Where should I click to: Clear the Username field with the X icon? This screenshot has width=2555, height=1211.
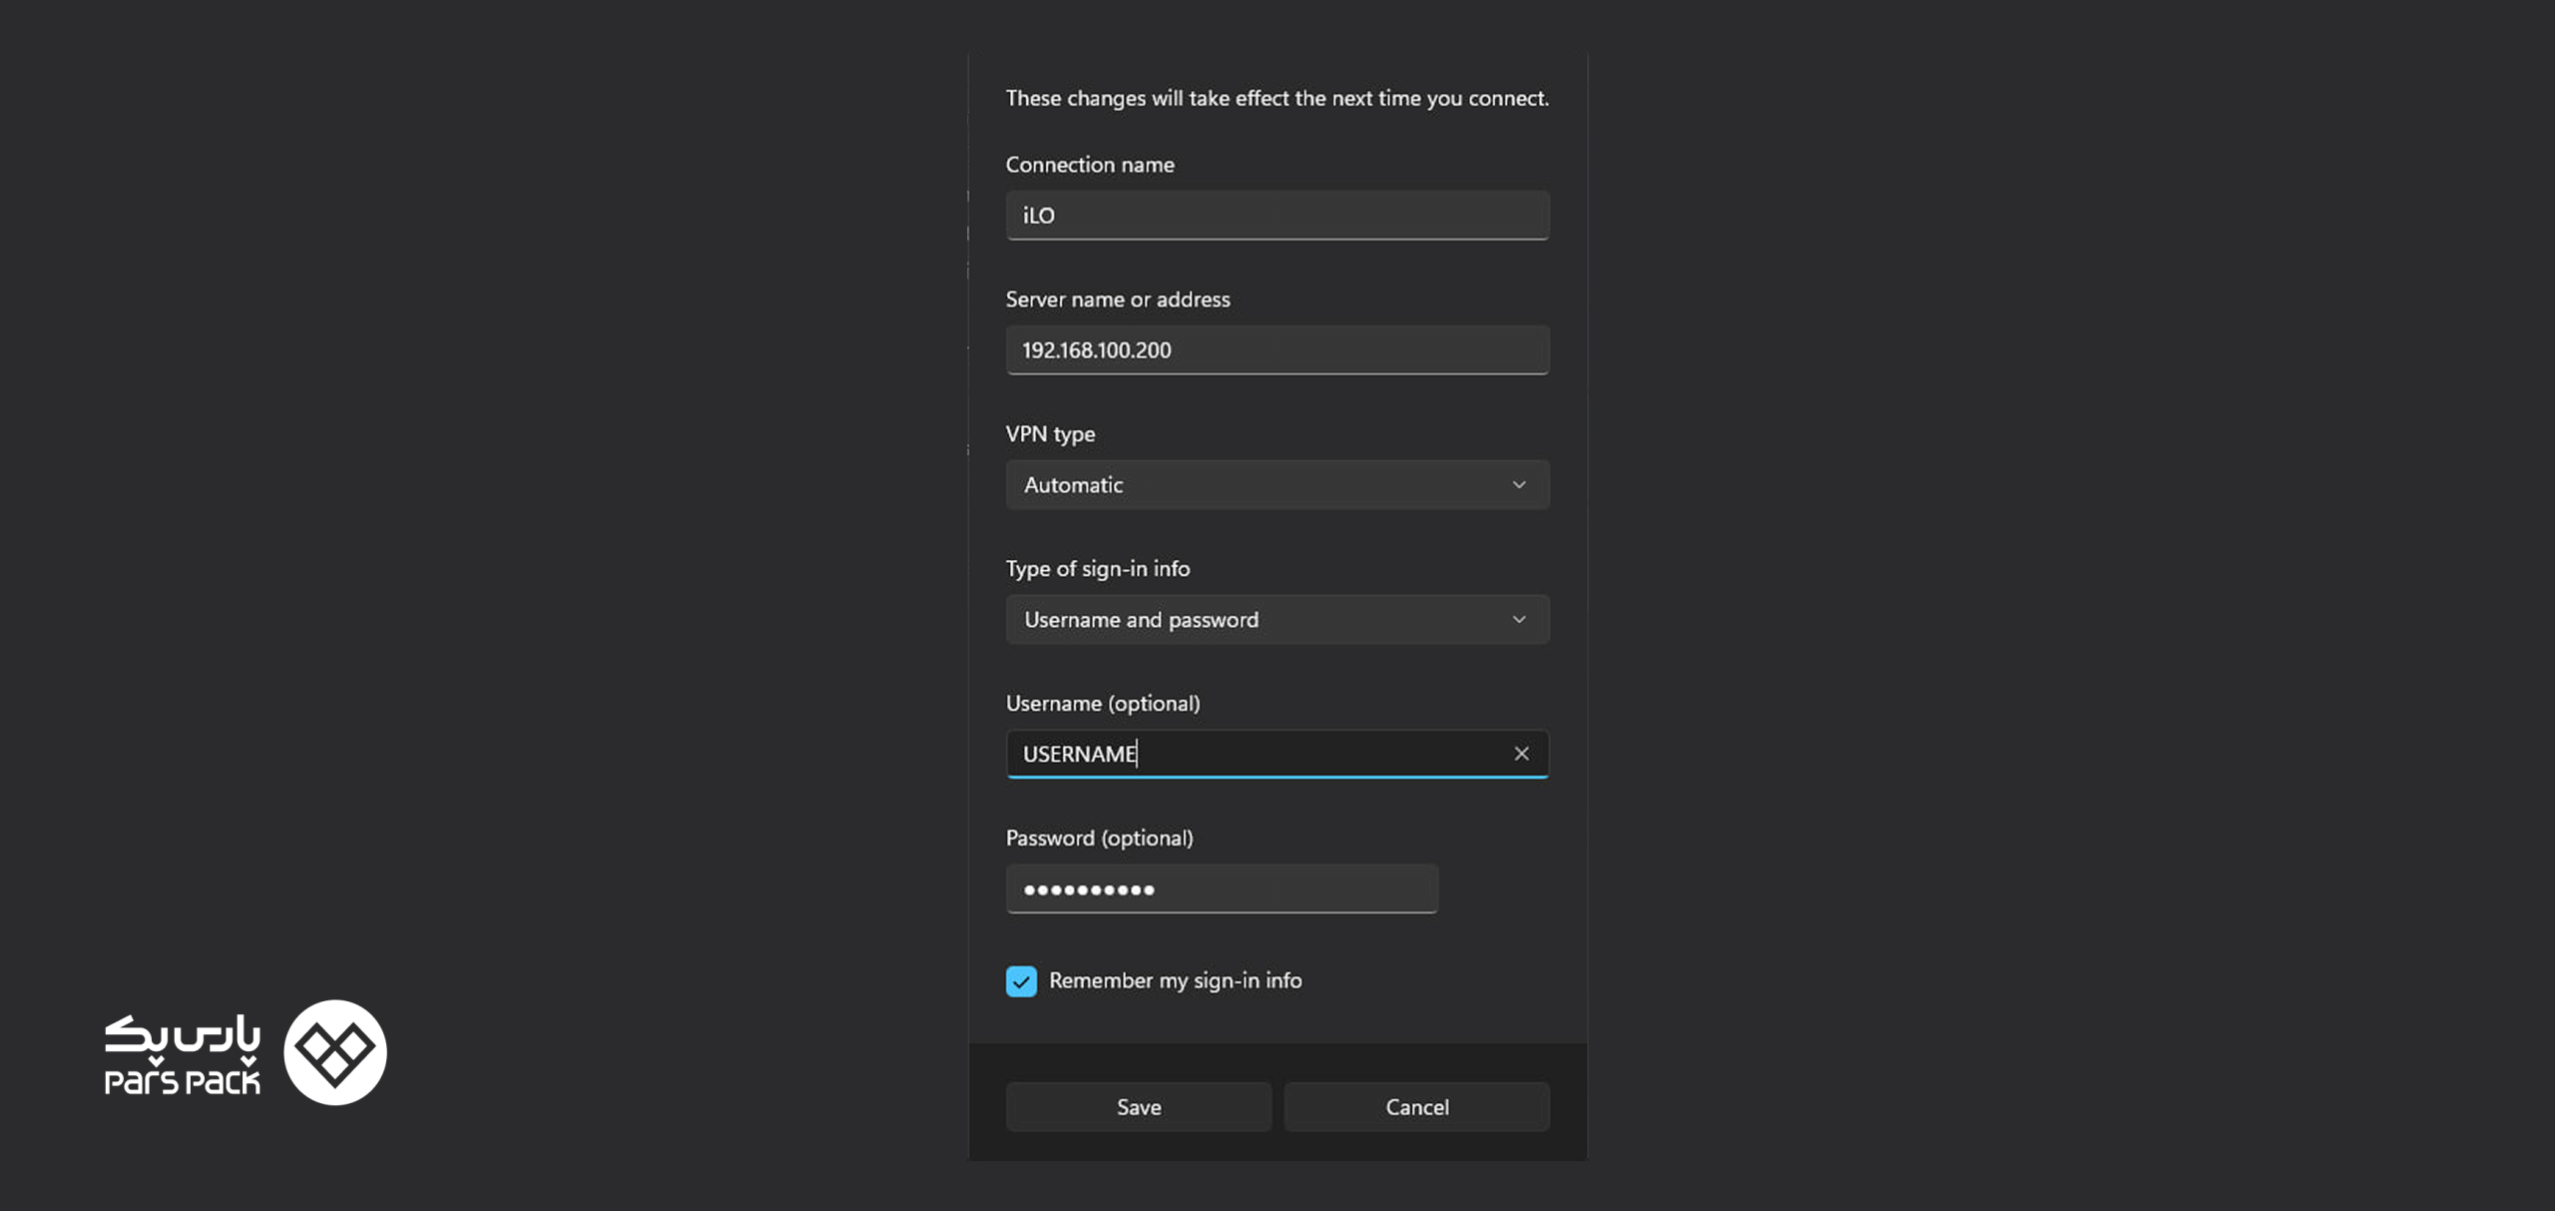coord(1521,754)
